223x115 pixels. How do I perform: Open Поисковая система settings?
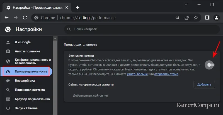point(30,90)
